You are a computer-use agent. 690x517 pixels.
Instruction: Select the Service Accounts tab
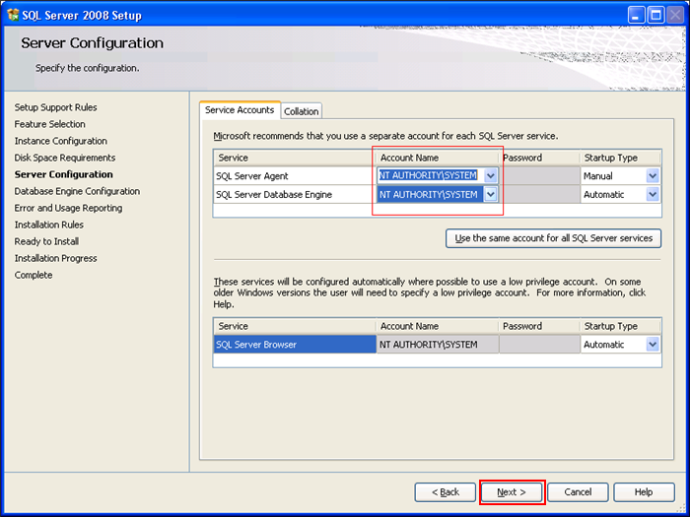240,110
